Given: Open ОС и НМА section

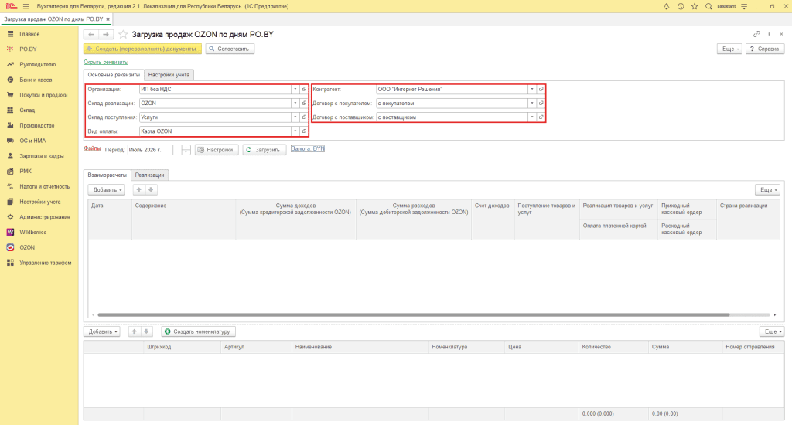Looking at the screenshot, I should click(32, 141).
